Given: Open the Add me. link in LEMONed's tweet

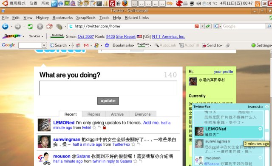Looking at the screenshot, I should tap(151, 123).
